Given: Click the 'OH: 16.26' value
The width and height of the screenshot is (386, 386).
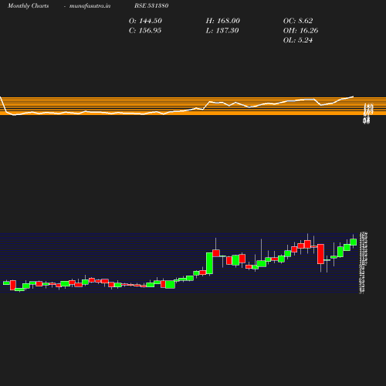Looking at the screenshot, I should pos(300,31).
